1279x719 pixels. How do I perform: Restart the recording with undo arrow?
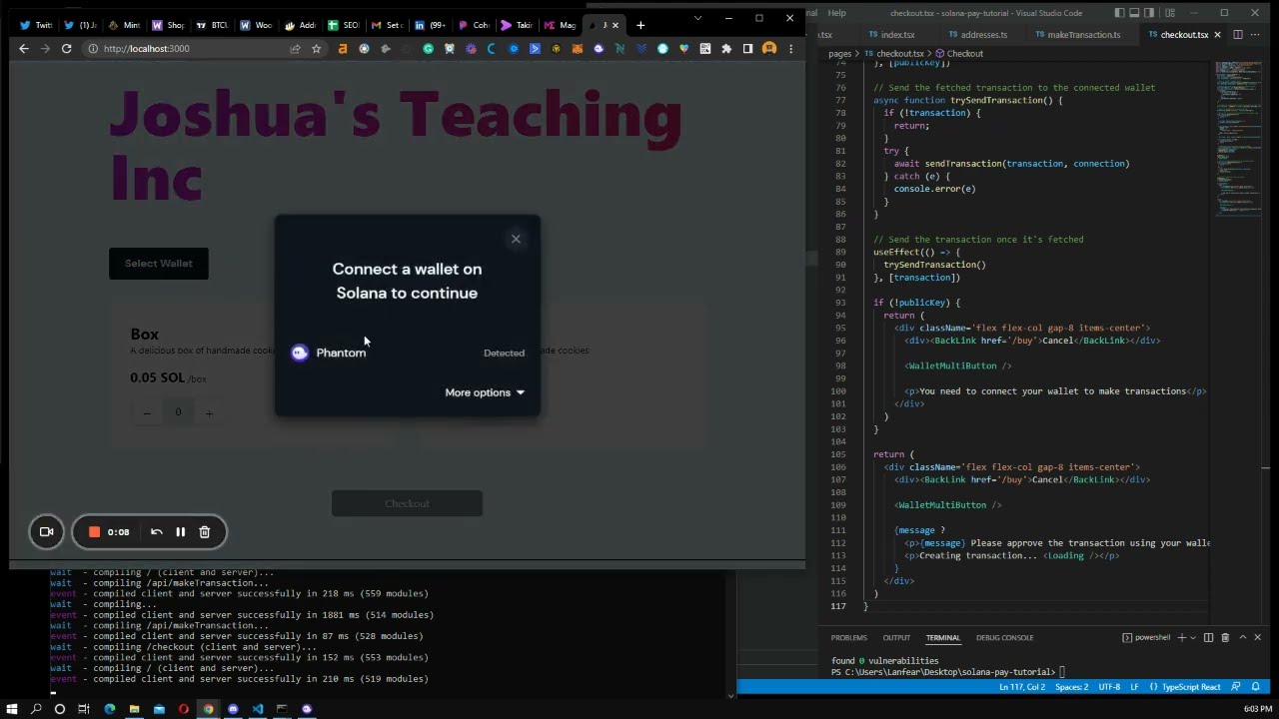(156, 532)
